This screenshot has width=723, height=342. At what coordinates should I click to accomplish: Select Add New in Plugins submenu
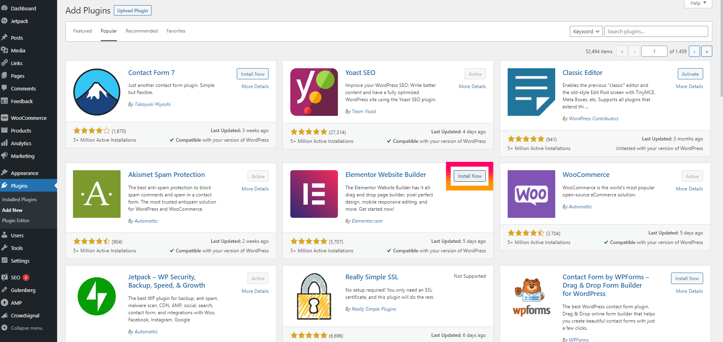(12, 210)
